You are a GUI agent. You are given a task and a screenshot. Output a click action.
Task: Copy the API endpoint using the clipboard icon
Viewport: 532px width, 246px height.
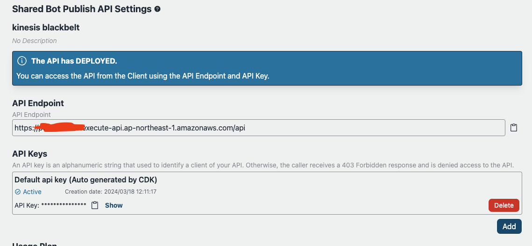[x=514, y=128]
